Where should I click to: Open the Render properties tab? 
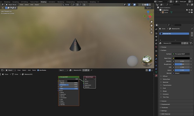coord(156,34)
